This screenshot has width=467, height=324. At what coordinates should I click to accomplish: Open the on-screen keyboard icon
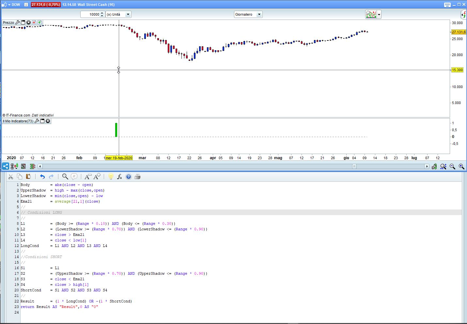tap(447, 5)
